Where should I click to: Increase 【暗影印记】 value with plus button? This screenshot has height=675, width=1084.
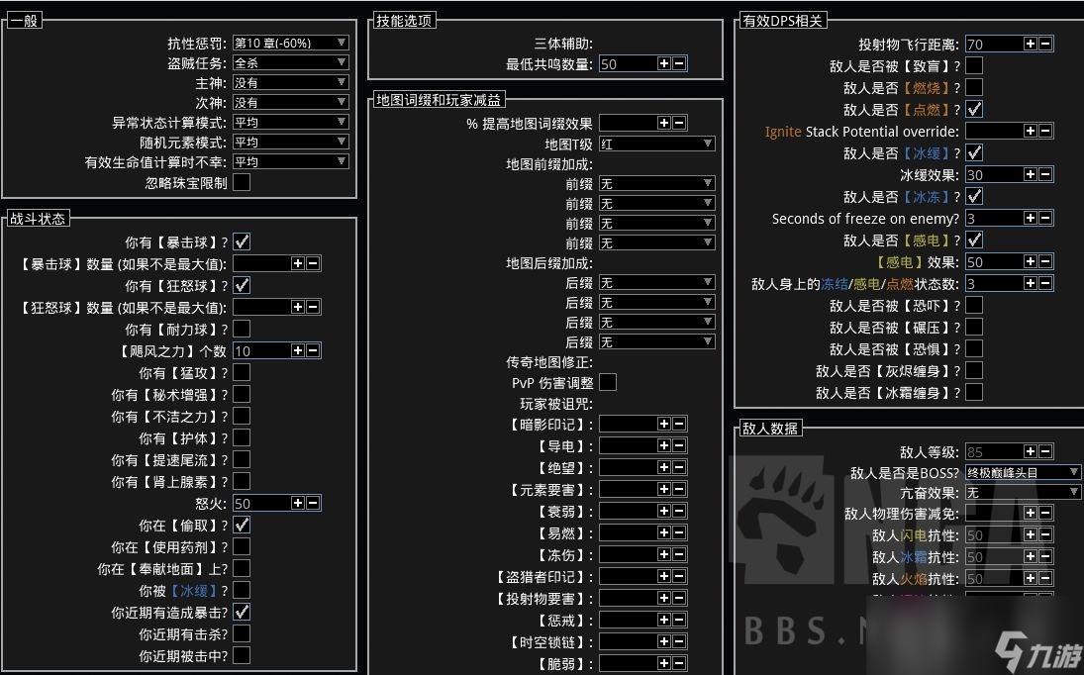[x=663, y=424]
